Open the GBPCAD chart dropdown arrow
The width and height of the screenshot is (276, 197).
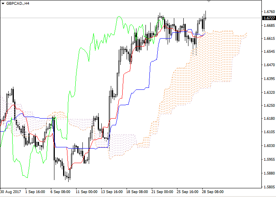tap(3, 4)
